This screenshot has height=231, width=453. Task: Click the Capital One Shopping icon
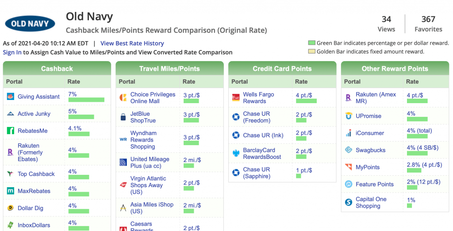349,202
